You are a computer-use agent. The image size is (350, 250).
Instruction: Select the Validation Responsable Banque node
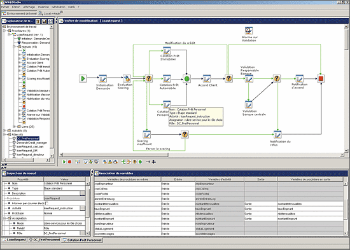point(249,79)
